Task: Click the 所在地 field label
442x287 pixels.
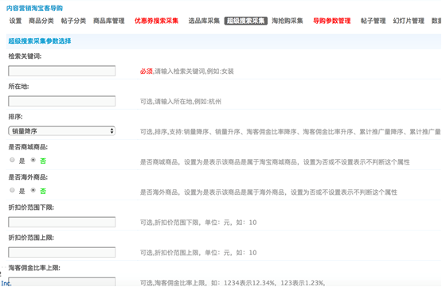Action: point(18,87)
